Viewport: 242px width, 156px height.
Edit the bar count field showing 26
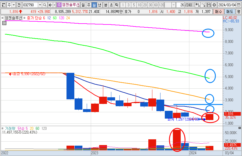pyautogui.click(x=180, y=5)
